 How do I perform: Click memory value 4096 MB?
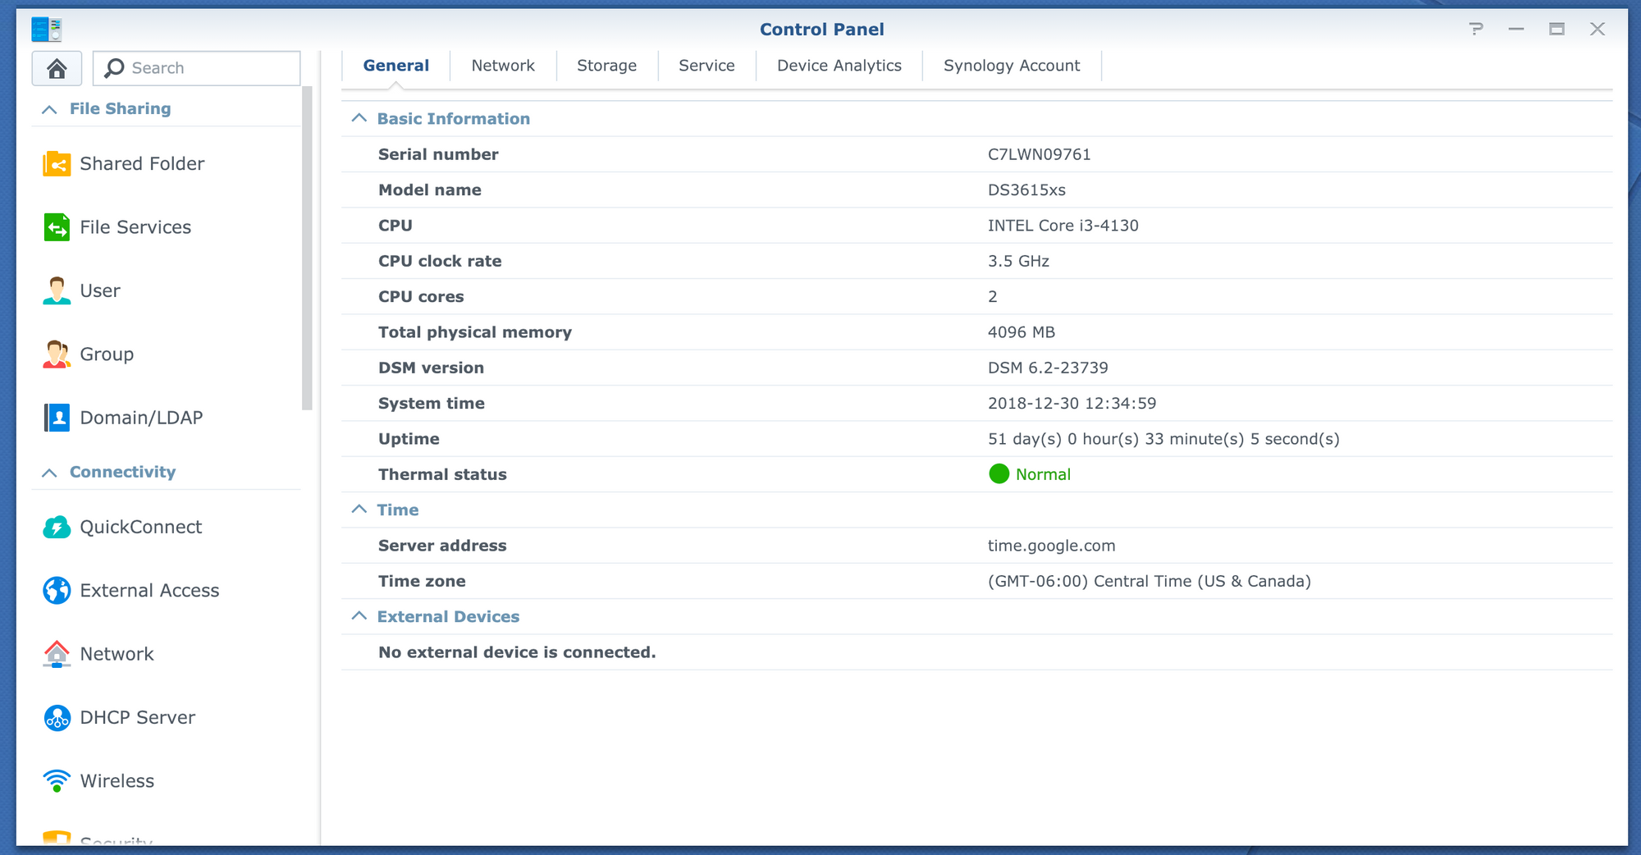(1022, 332)
